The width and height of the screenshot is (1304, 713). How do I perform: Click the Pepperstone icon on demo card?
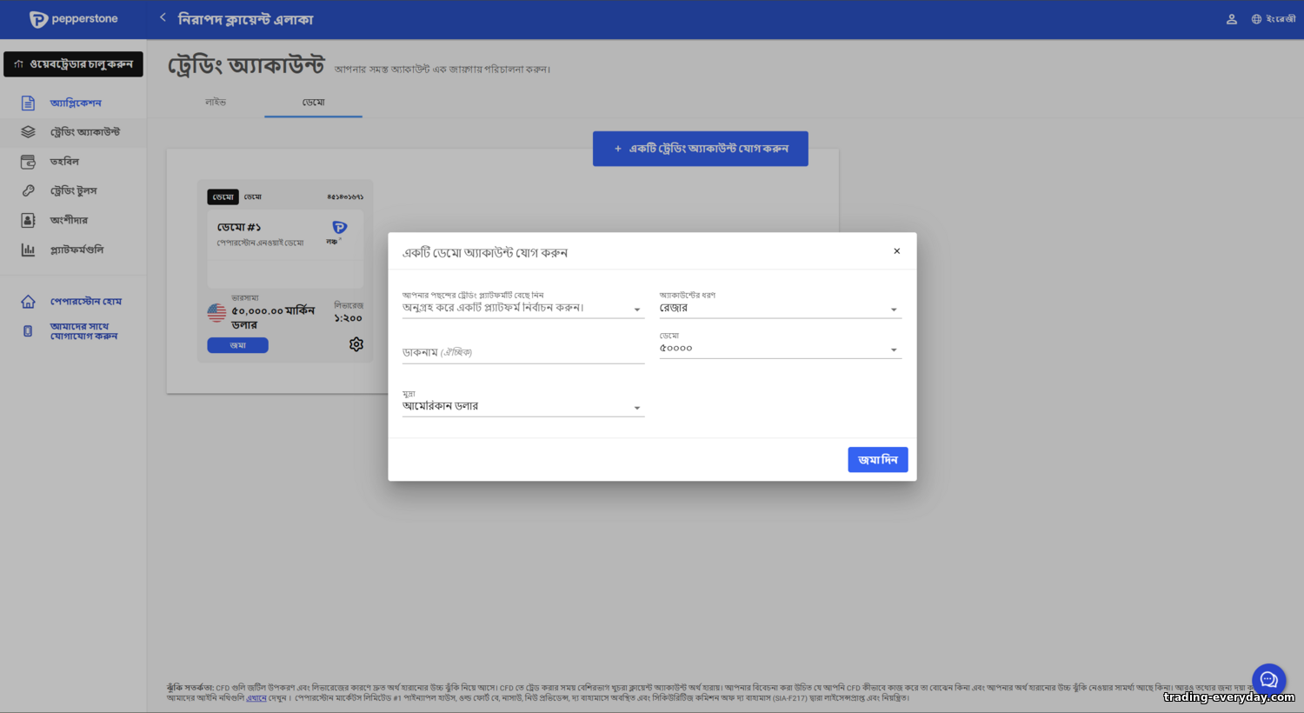[x=340, y=227]
